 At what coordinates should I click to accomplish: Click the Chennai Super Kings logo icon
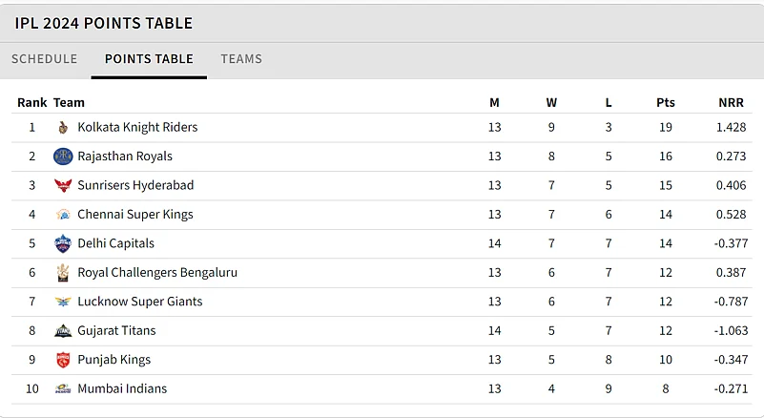(63, 215)
